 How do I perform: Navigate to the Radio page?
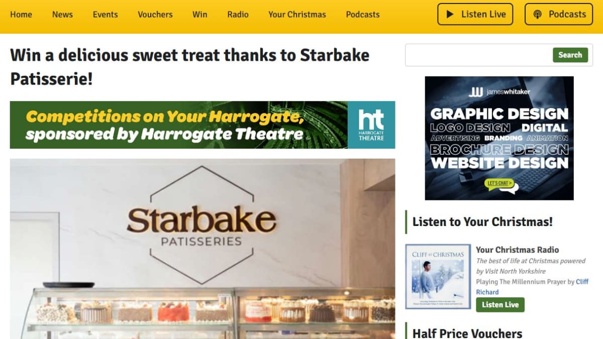[x=238, y=14]
